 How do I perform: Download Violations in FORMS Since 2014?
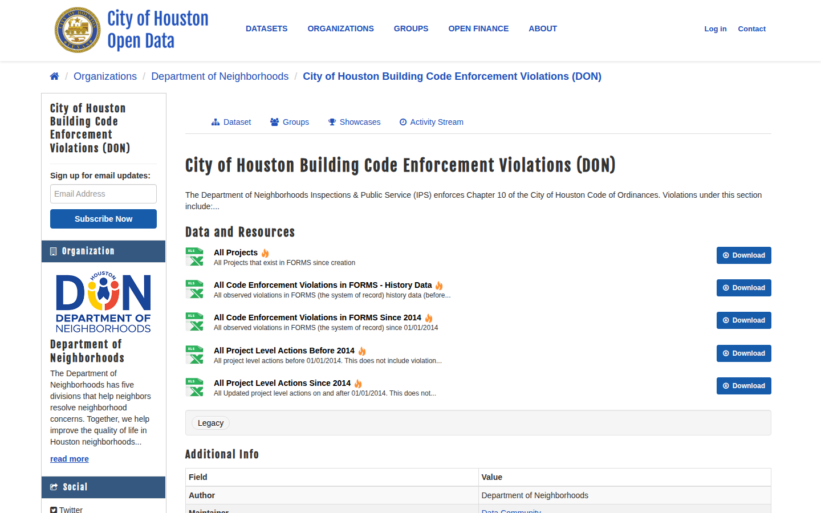pos(743,320)
